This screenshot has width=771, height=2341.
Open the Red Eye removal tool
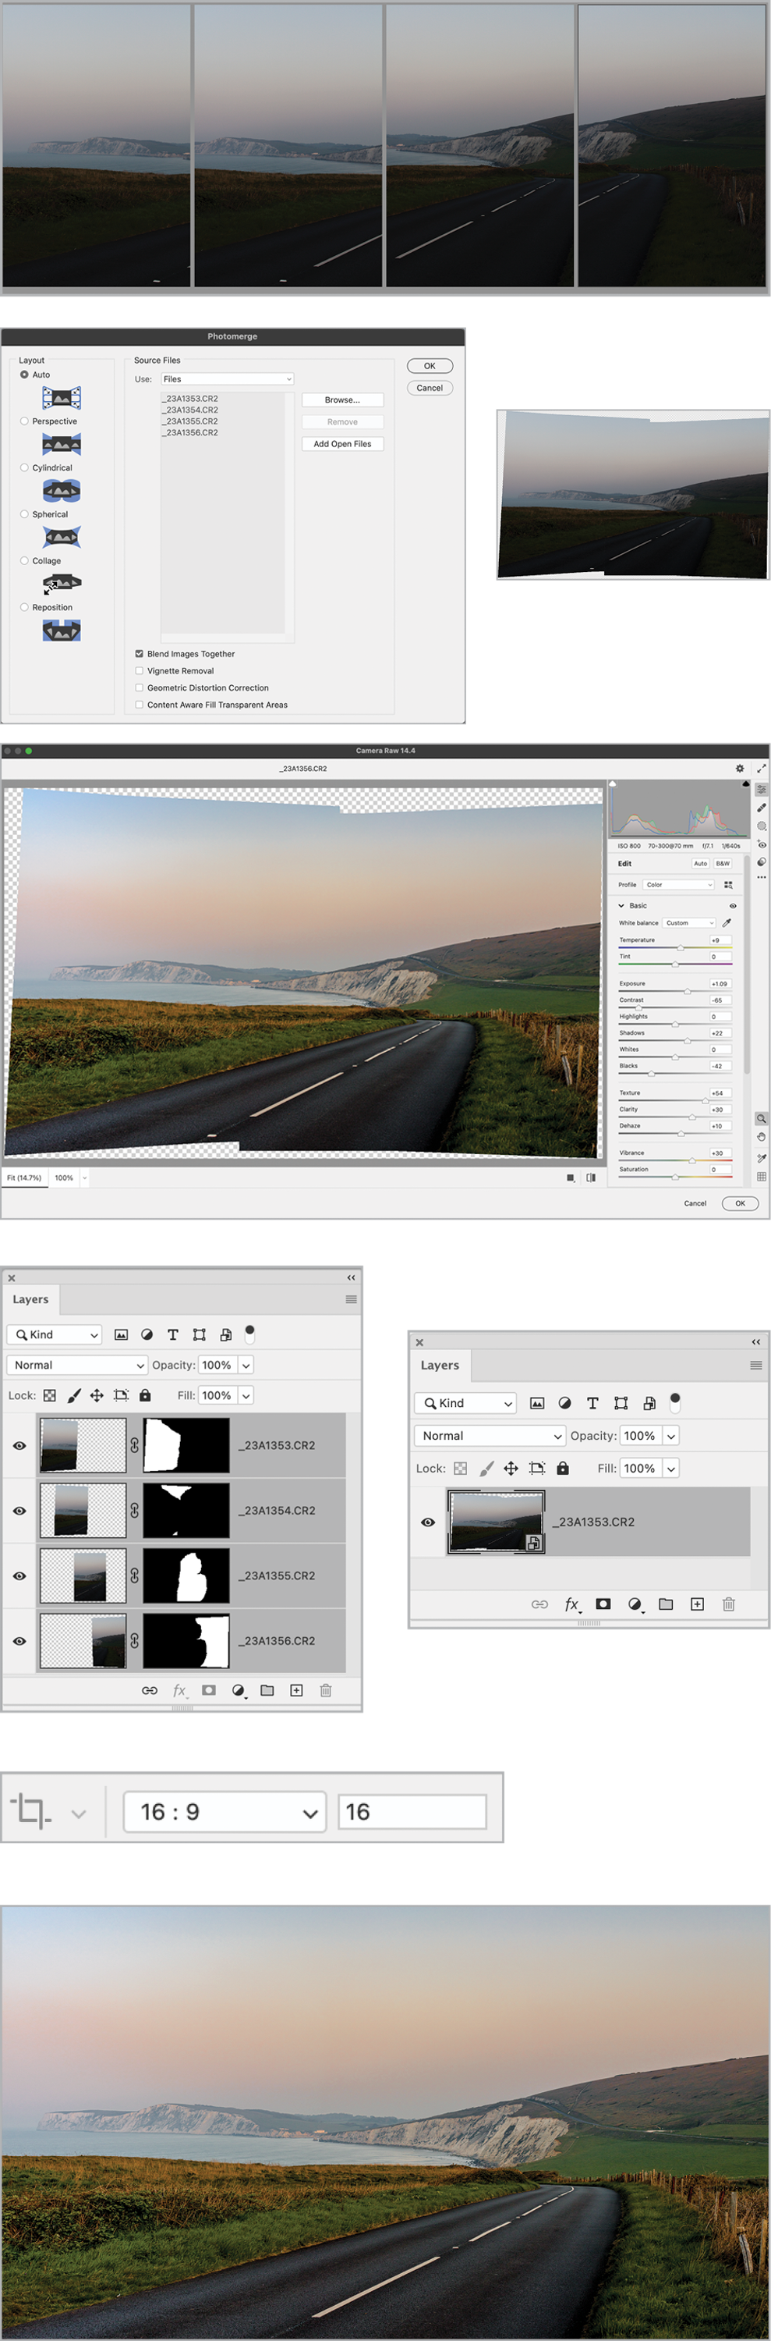click(x=761, y=844)
